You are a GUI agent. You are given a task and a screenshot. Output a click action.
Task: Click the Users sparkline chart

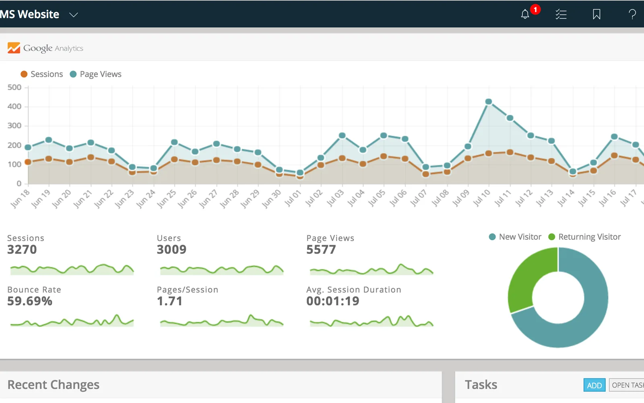(222, 269)
